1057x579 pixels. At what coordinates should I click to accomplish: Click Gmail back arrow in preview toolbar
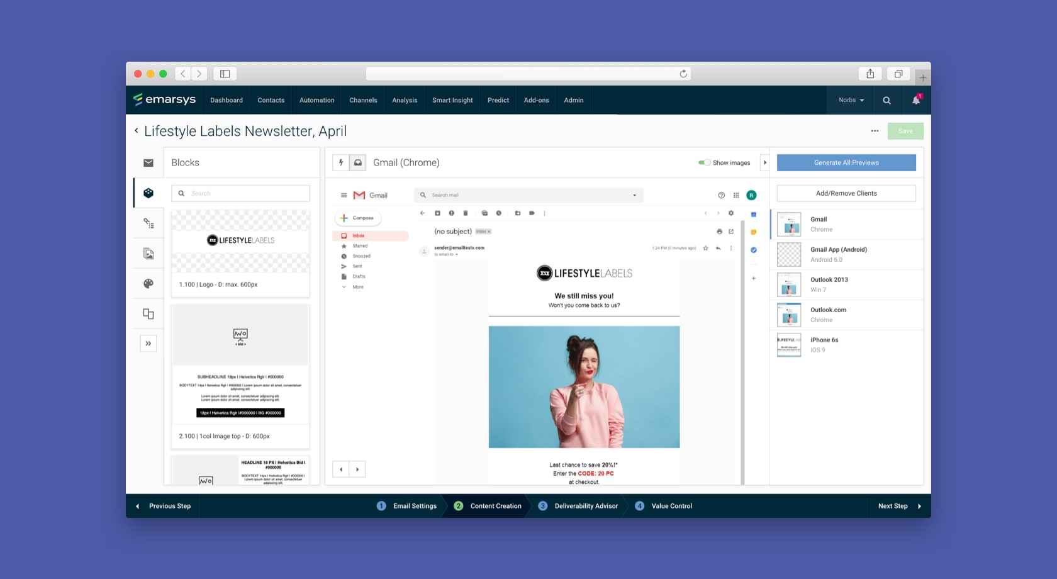[422, 213]
